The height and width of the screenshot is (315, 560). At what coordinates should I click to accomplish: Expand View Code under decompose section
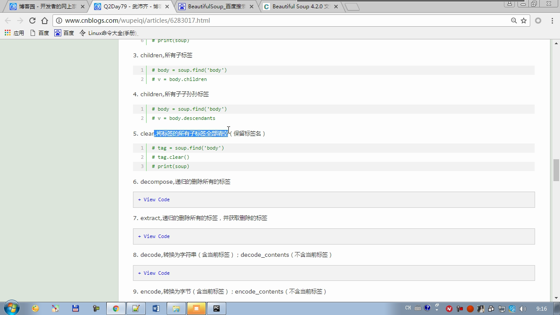pos(154,199)
